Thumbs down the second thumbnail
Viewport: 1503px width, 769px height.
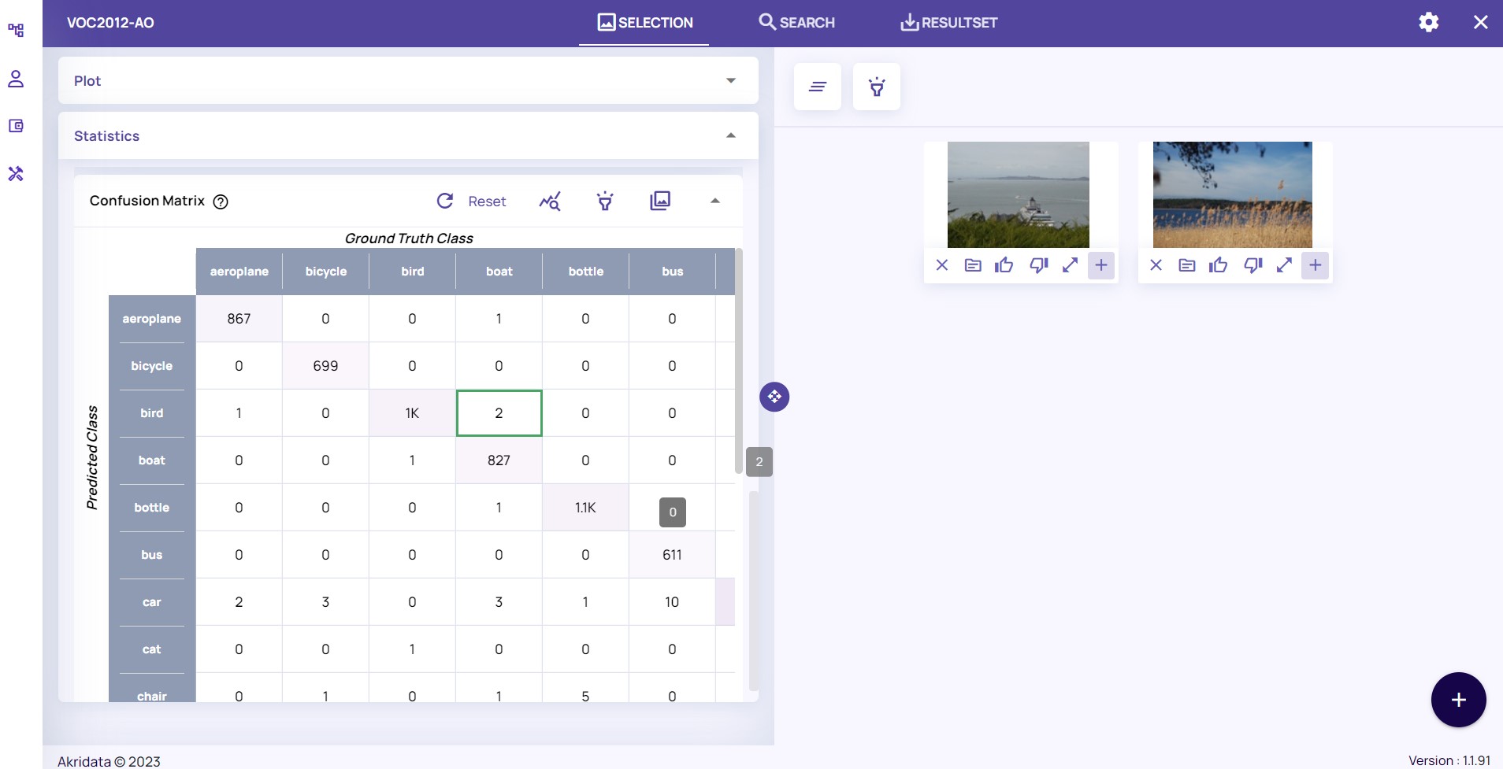click(x=1253, y=265)
